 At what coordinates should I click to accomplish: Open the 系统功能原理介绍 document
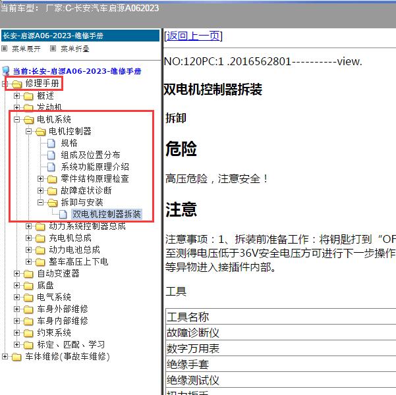pos(95,167)
